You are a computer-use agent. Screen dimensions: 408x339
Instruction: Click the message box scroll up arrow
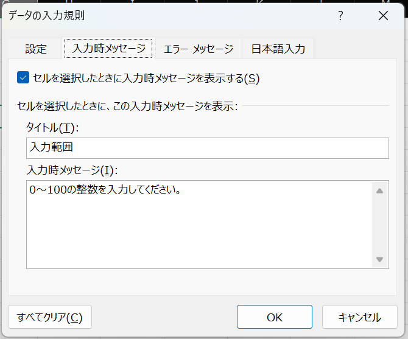tap(379, 191)
